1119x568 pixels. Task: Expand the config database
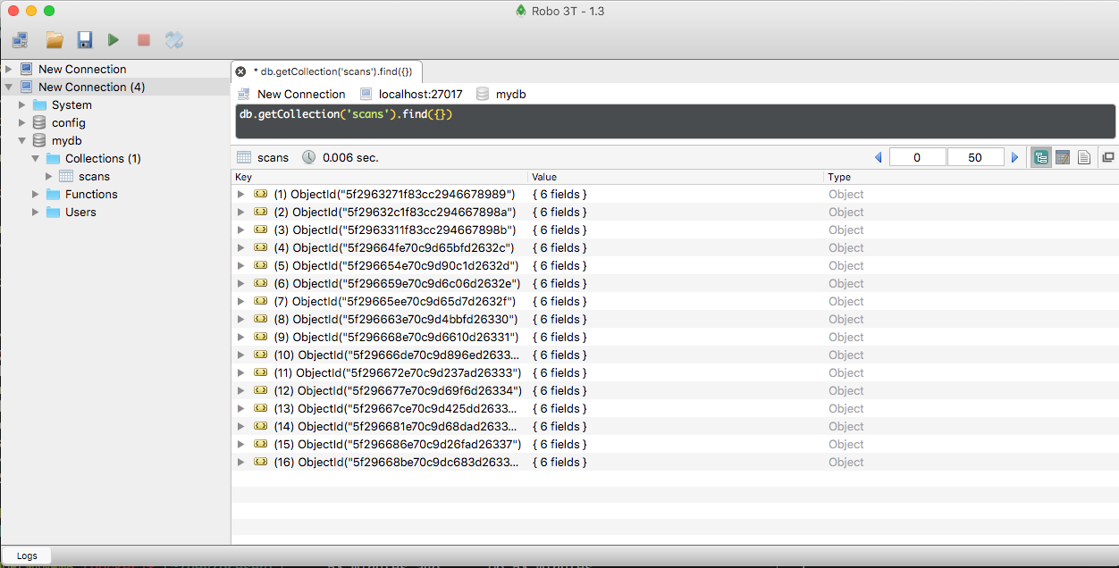(x=22, y=122)
